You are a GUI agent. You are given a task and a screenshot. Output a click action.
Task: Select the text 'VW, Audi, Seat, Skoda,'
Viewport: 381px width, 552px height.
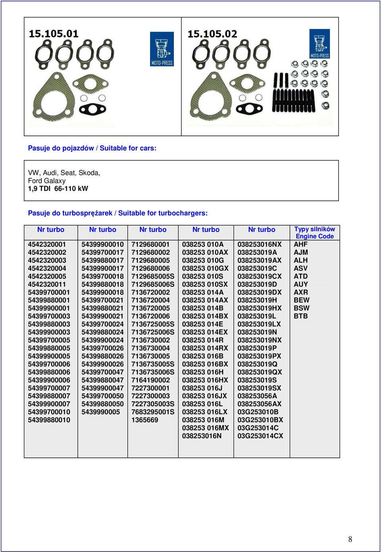(x=64, y=173)
